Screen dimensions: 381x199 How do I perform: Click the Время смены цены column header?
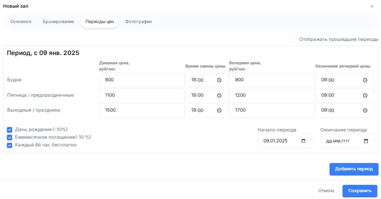tap(205, 66)
